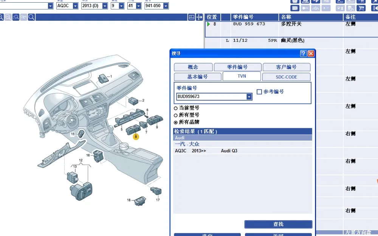Switch to the SDC-CODE tab

pyautogui.click(x=286, y=77)
